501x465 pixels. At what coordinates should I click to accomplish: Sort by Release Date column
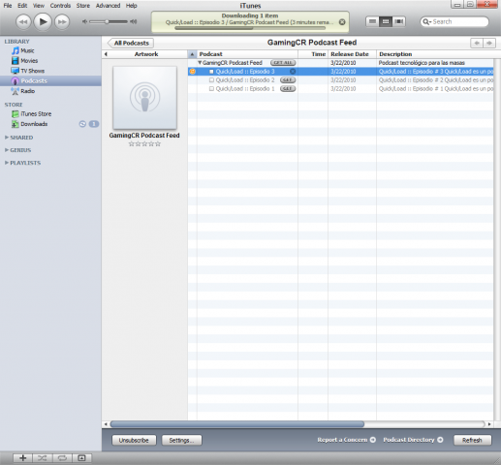352,54
